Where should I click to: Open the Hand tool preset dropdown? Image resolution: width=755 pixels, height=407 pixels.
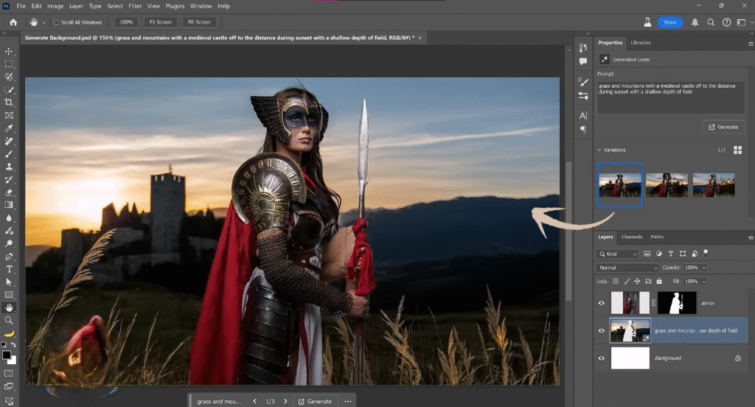44,23
